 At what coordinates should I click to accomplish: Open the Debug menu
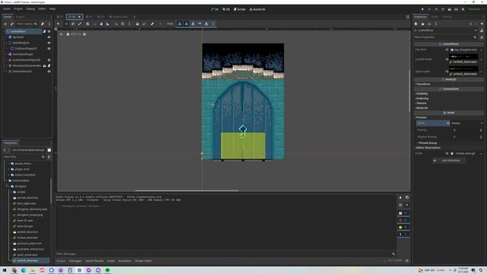pyautogui.click(x=30, y=8)
